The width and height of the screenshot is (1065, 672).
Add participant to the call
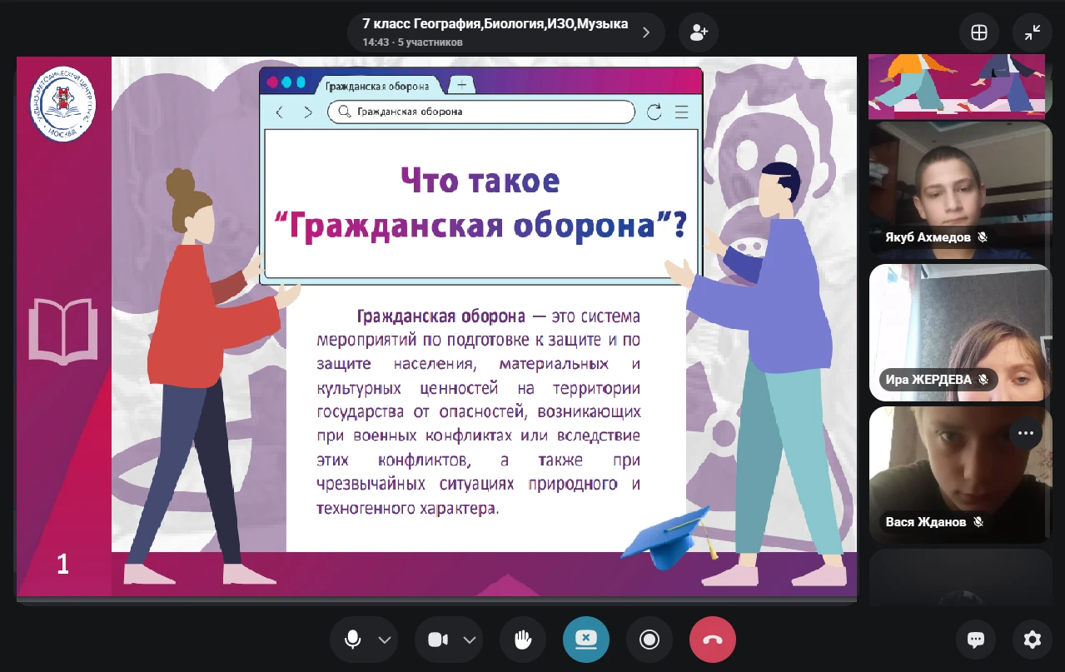tap(699, 32)
